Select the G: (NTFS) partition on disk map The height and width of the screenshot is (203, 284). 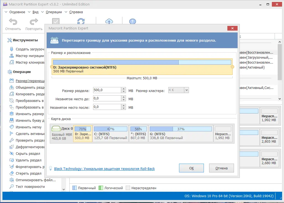point(181,134)
